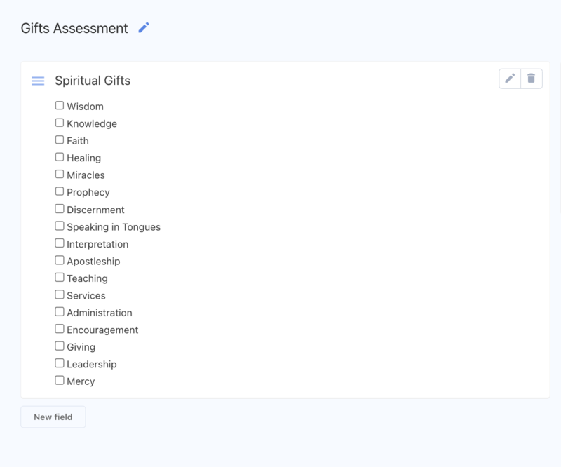Open the edit icon for the Spiritual Gifts field

(509, 79)
